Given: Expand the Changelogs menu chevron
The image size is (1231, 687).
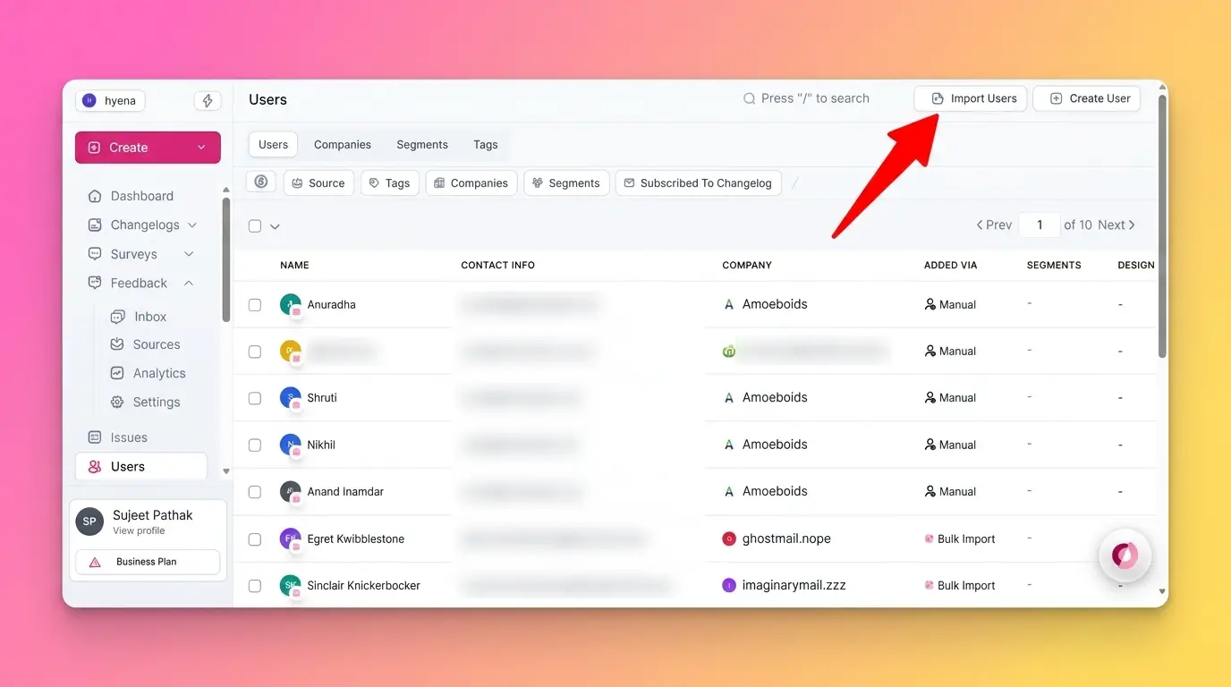Looking at the screenshot, I should (x=192, y=225).
